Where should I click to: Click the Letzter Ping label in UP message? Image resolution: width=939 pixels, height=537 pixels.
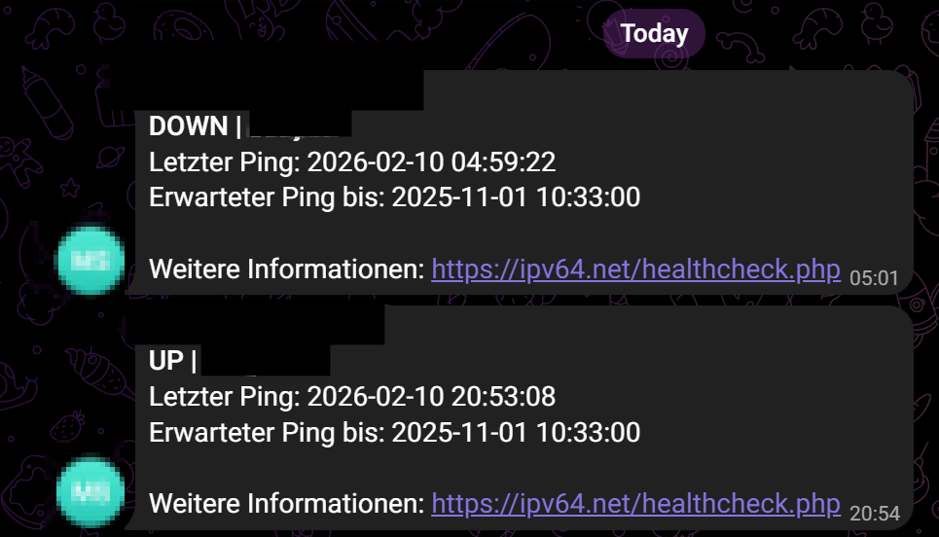click(x=224, y=397)
